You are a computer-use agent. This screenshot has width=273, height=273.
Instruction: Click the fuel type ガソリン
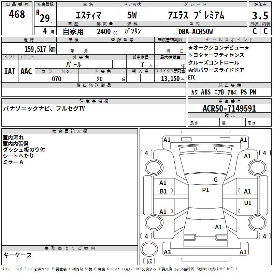[x=132, y=31]
